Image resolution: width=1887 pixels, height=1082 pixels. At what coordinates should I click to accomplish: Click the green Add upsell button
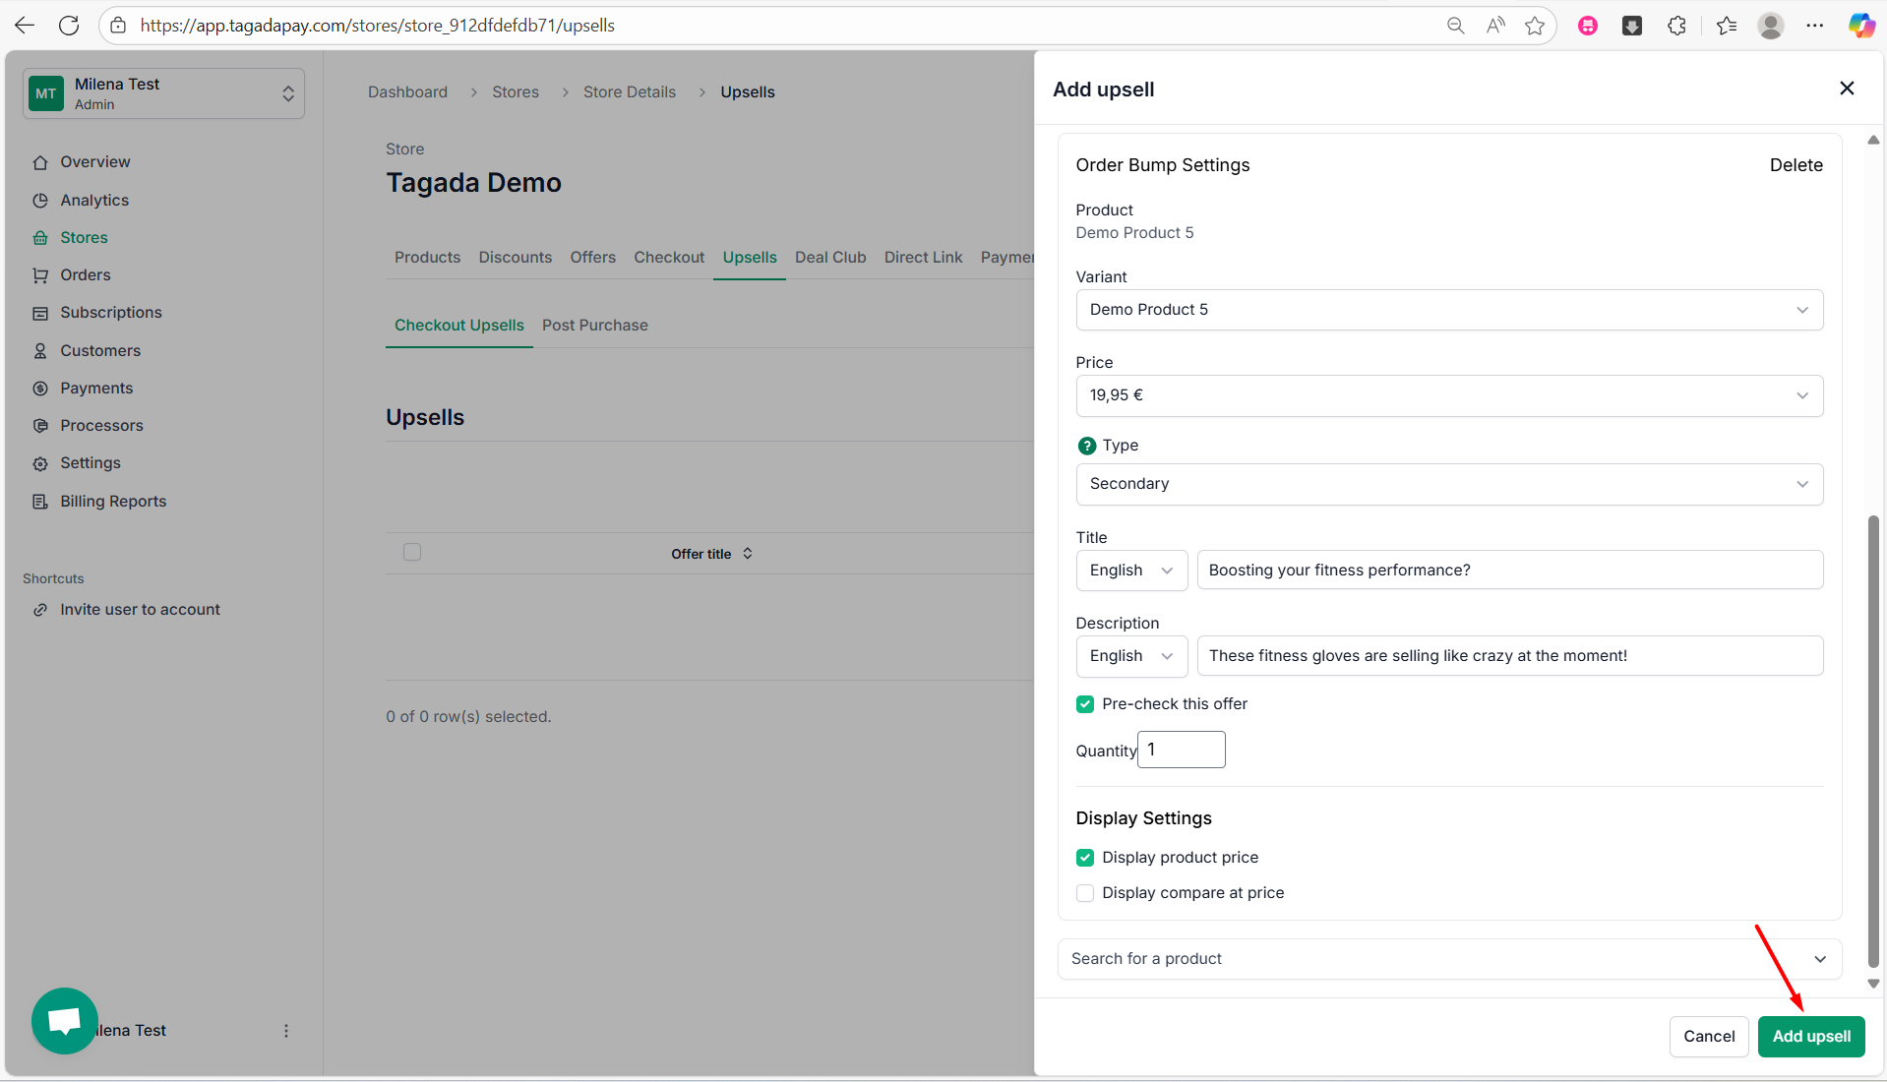tap(1810, 1037)
